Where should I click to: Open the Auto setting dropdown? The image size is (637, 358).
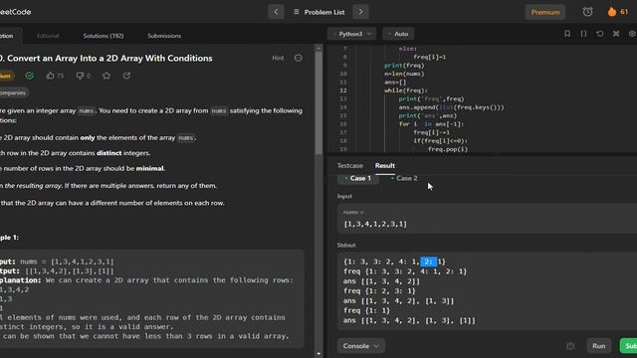tap(398, 34)
